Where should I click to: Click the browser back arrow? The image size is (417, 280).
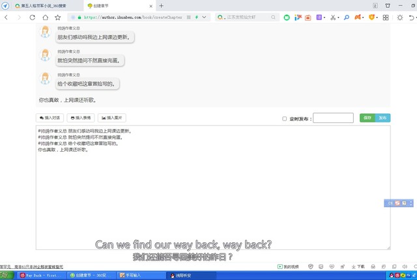(x=7, y=18)
